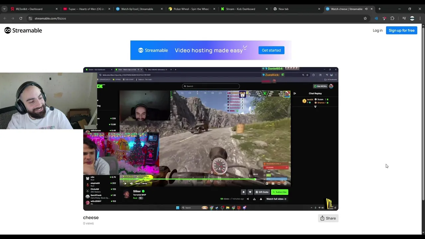Viewport: 425px width, 239px height.
Task: Close the IRLToolkit Dashboard tab
Action: (x=56, y=9)
